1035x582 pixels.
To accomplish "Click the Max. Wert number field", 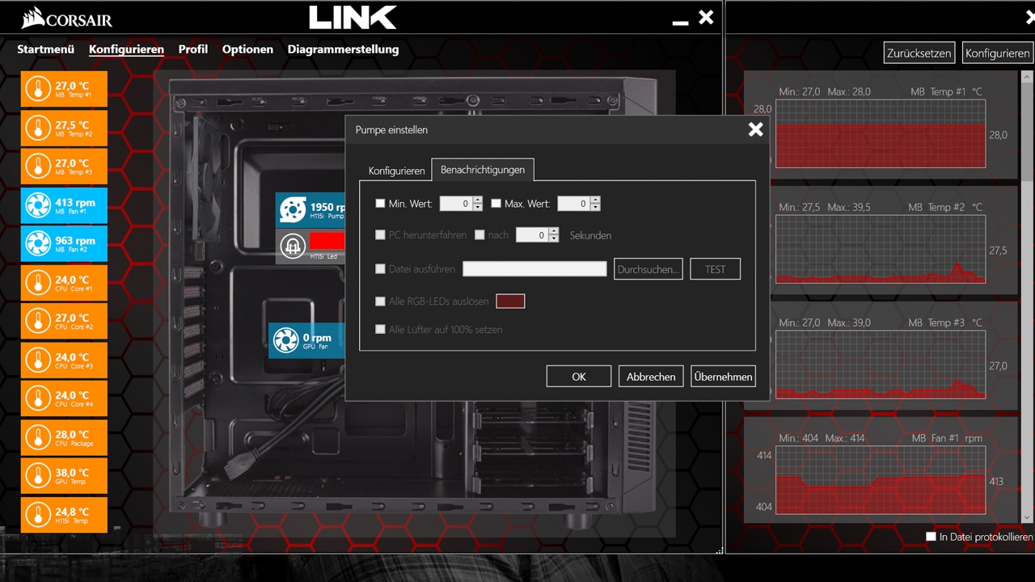I will [574, 204].
